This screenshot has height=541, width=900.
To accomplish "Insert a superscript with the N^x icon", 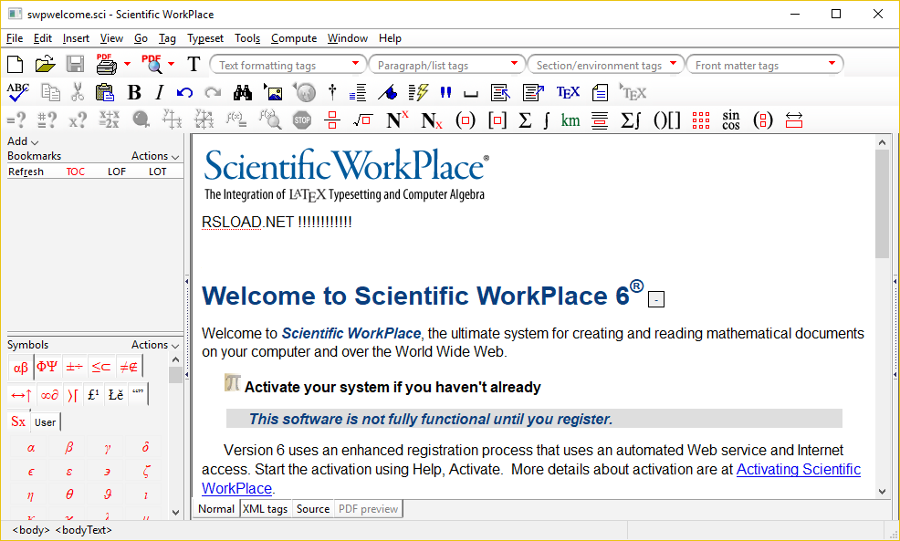I will click(x=394, y=120).
